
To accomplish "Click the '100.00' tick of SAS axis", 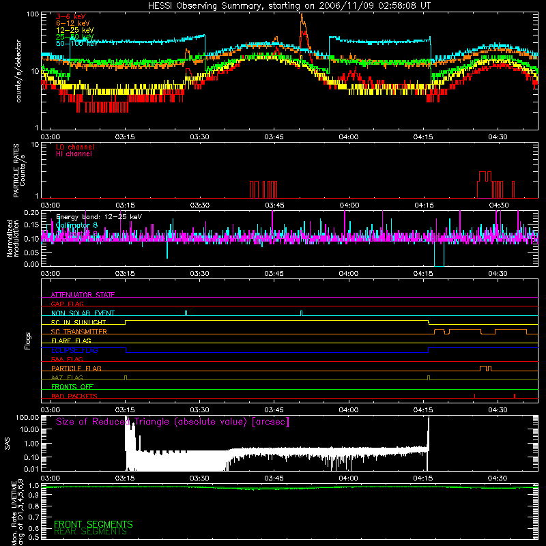I will point(27,417).
